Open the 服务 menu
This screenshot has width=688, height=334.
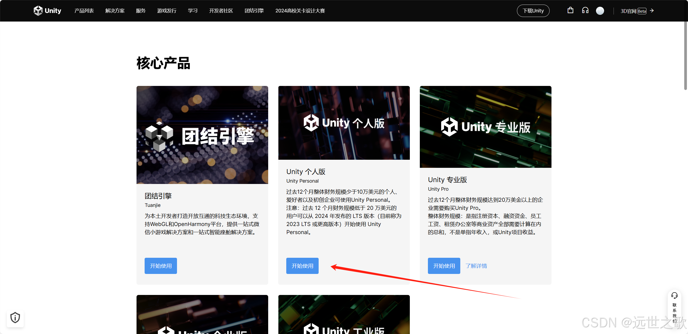click(x=141, y=11)
